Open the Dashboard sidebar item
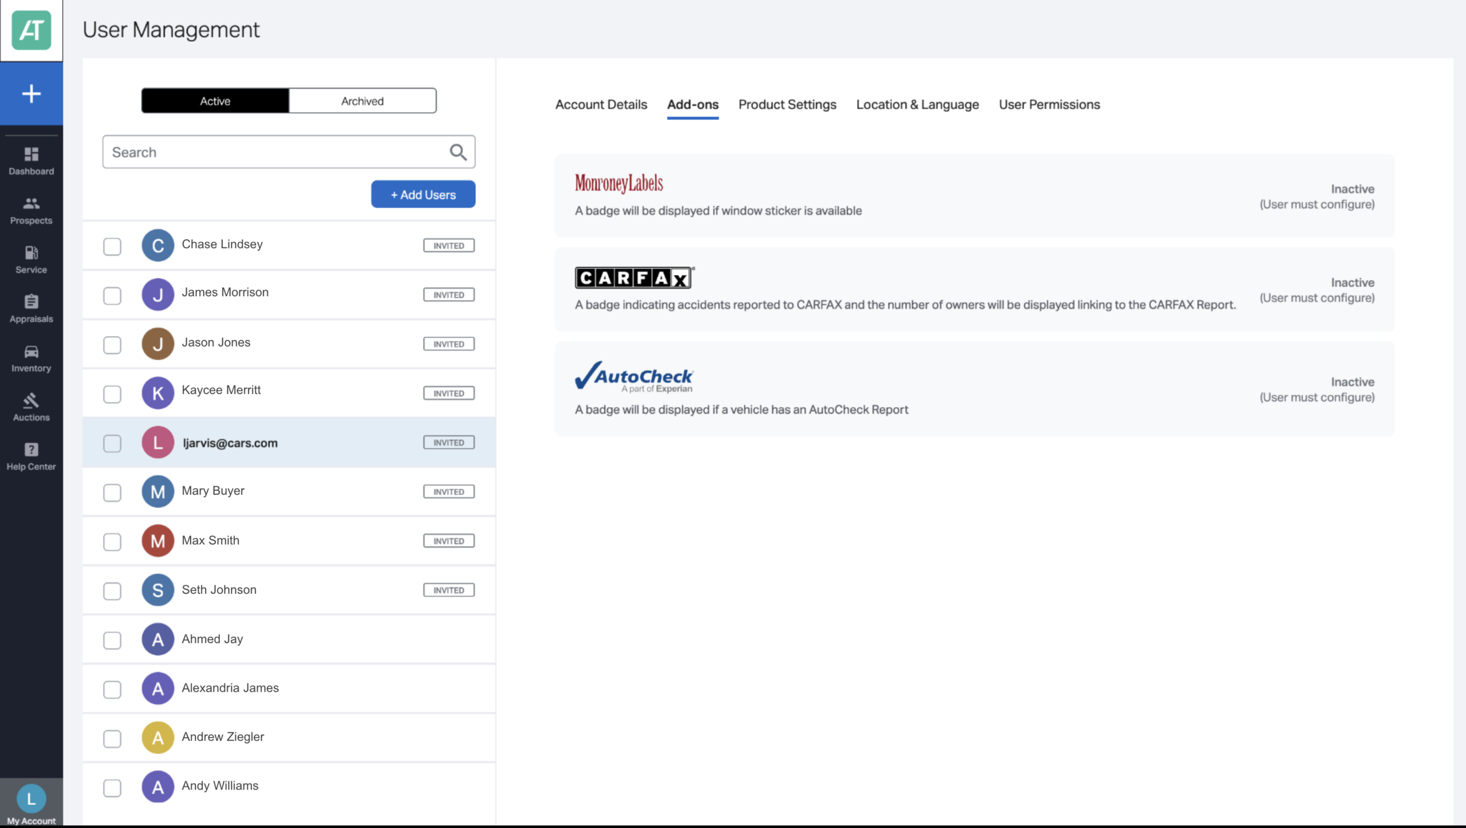This screenshot has height=828, width=1466. [31, 161]
